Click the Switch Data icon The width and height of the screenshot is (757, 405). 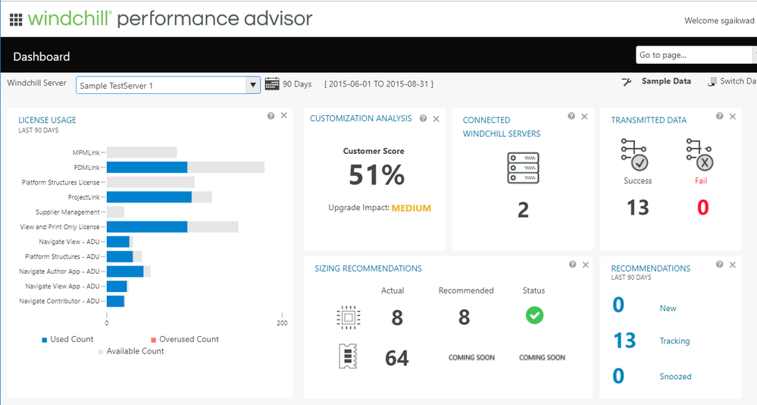point(712,82)
